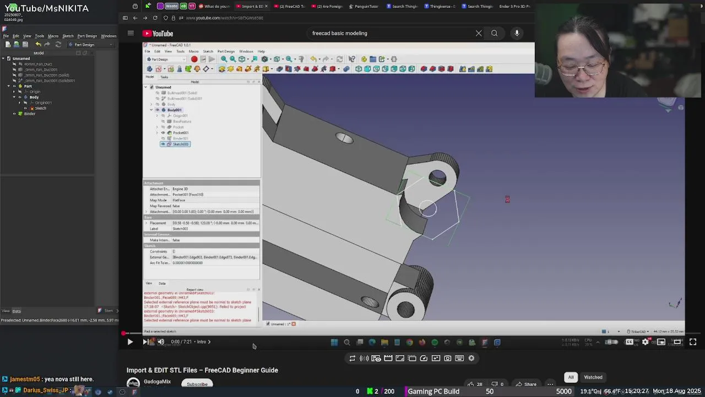Image resolution: width=705 pixels, height=397 pixels.
Task: Click the new document icon in left FreeCAD
Action: pyautogui.click(x=8, y=45)
